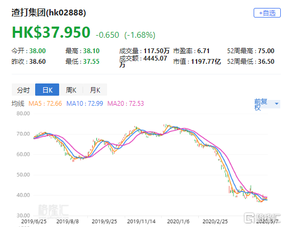Click the 2019/9/25 date label
The height and width of the screenshot is (227, 284).
[104, 222]
